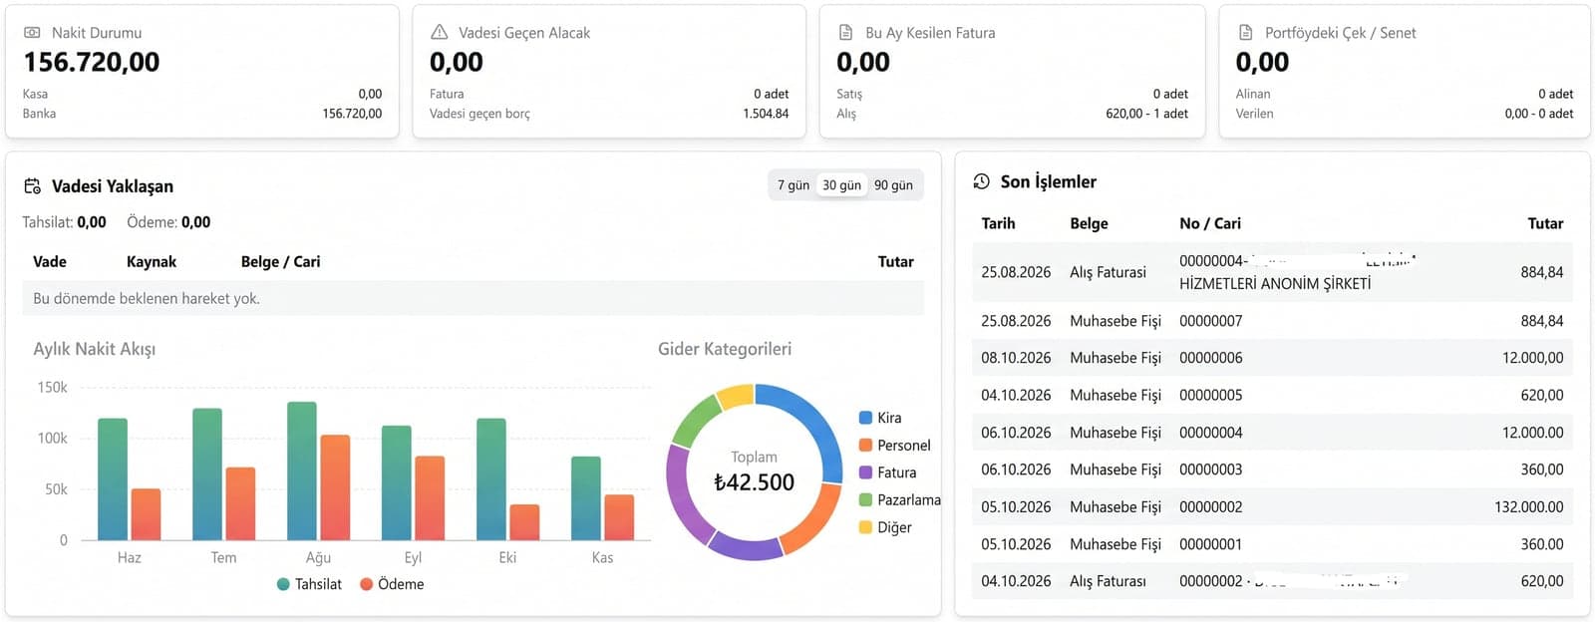Click the 156.720,00 cash total value

92,62
